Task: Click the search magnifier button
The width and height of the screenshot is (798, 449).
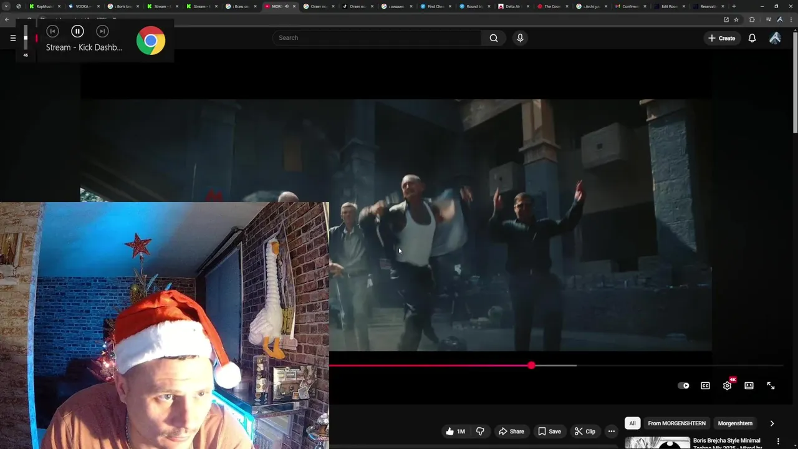Action: pyautogui.click(x=494, y=38)
